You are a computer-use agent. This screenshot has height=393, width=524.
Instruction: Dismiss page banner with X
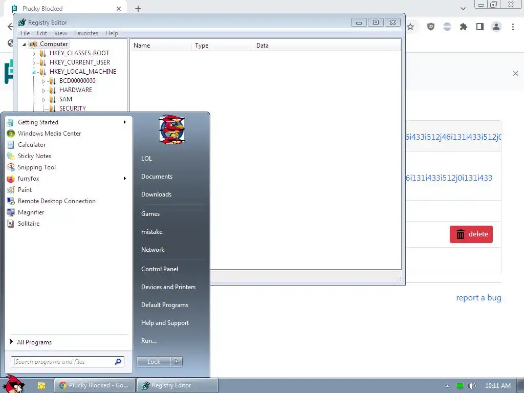pos(516,74)
